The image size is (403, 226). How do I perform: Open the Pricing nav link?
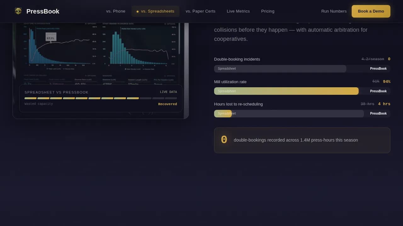pyautogui.click(x=268, y=11)
